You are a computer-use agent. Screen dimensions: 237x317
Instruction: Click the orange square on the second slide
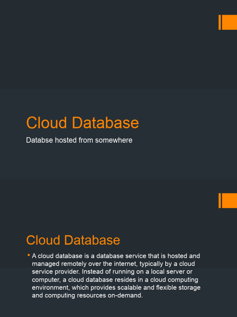click(x=229, y=201)
